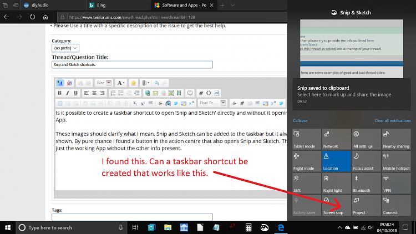Screen dimensions: 416x234
Task: Apply subscript formatting
Action: (x=135, y=103)
